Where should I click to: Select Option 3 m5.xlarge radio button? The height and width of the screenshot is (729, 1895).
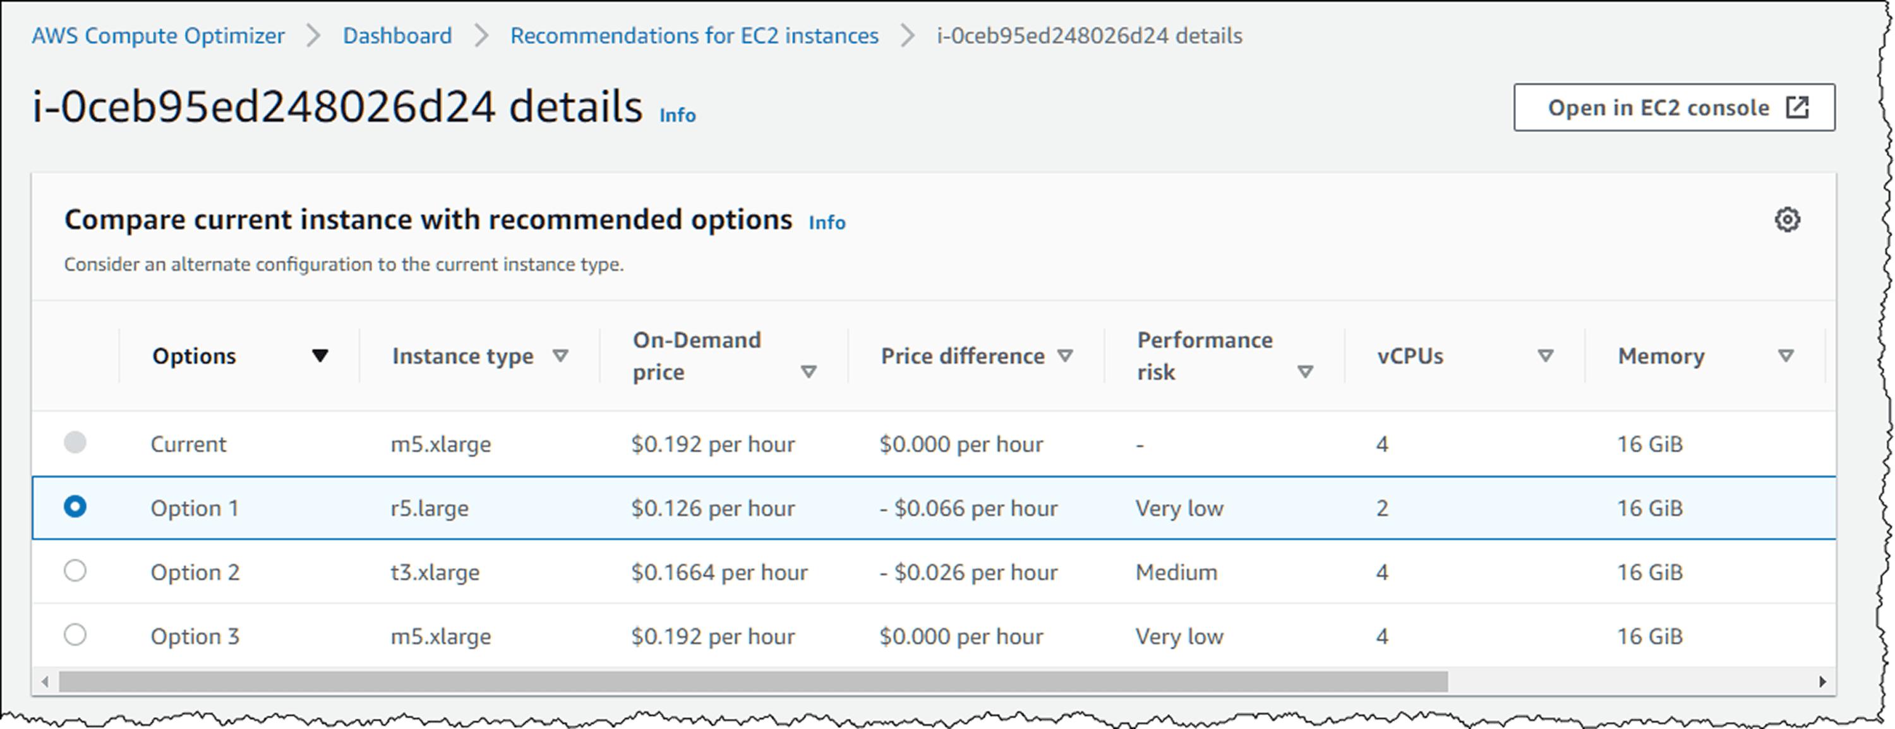pyautogui.click(x=75, y=635)
